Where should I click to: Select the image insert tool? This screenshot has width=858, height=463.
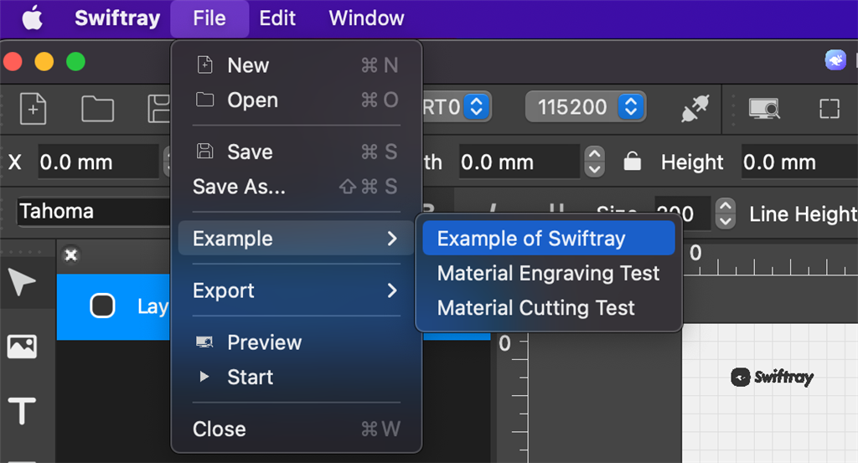[22, 347]
